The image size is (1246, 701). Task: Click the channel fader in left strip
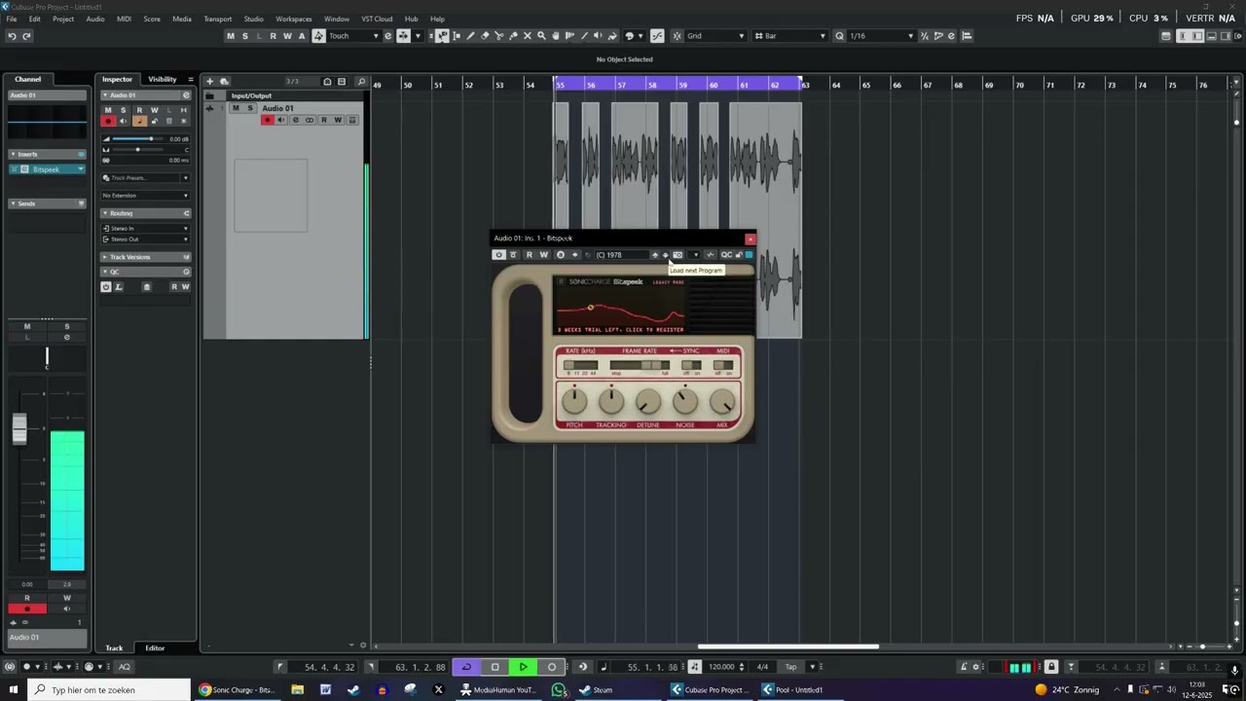(19, 428)
